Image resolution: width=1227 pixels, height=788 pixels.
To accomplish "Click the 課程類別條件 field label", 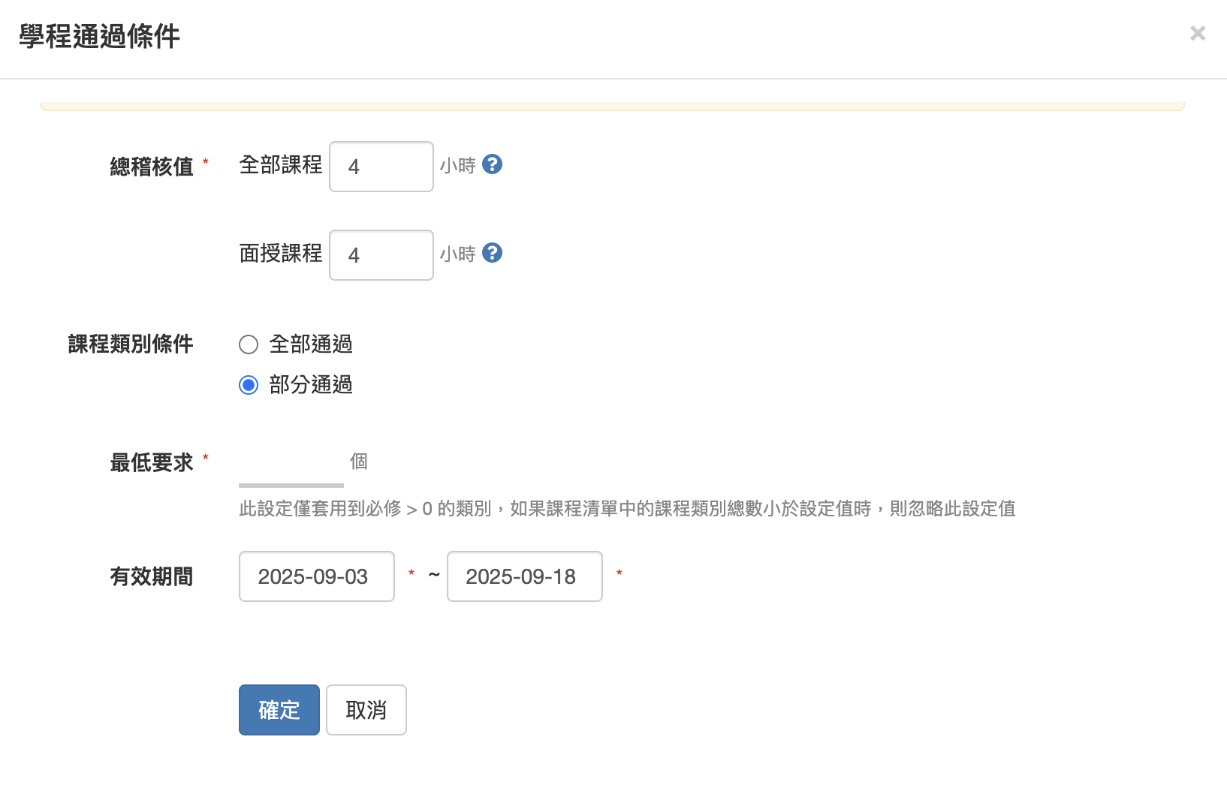I will point(131,344).
